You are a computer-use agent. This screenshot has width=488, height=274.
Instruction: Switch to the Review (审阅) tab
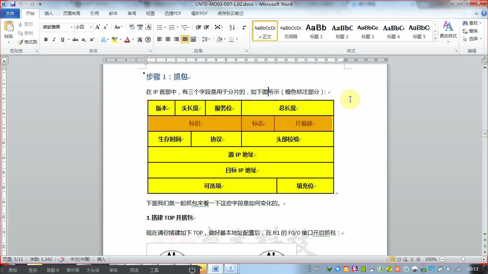(x=131, y=13)
